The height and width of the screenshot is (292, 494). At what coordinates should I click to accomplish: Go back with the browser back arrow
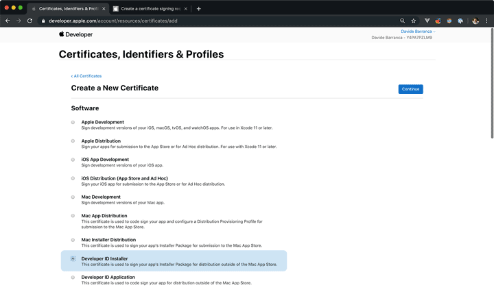tap(8, 21)
